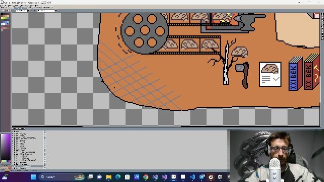Open File Explorer from the taskbar
This screenshot has width=324, height=182.
[x=109, y=177]
